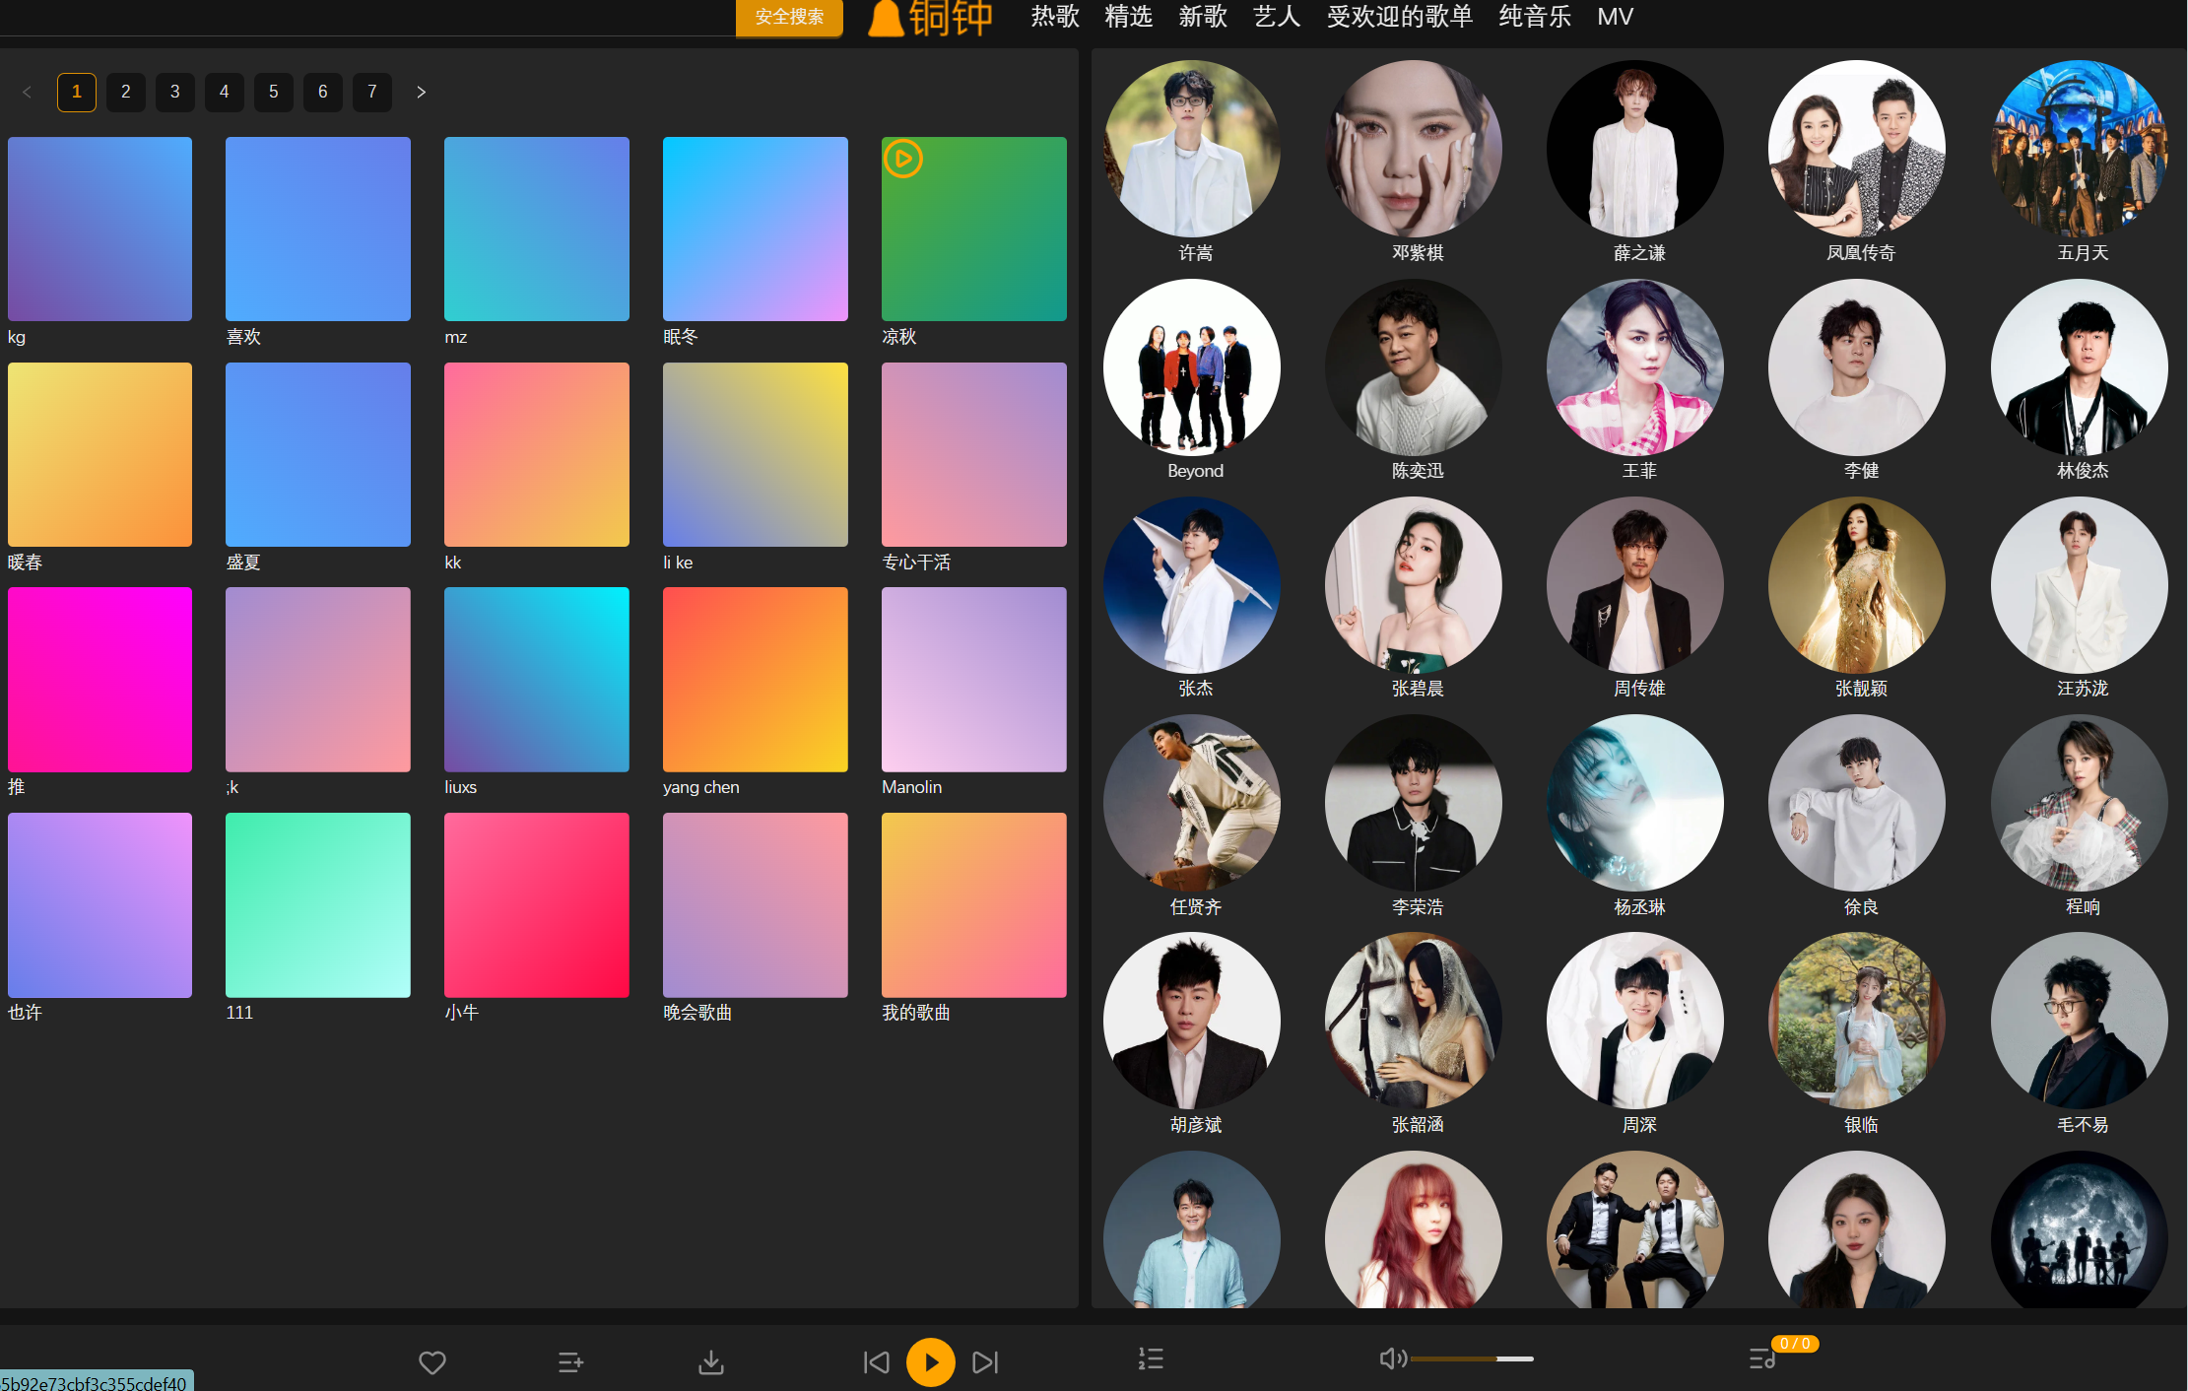Screen dimensions: 2188x1391
Task: Skip to the previous track
Action: [876, 1362]
